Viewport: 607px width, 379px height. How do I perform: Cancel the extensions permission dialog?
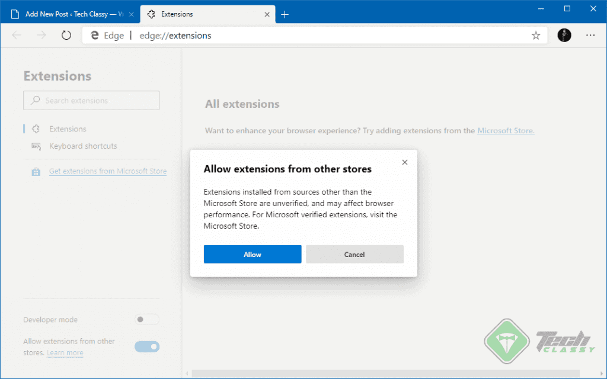pyautogui.click(x=354, y=254)
